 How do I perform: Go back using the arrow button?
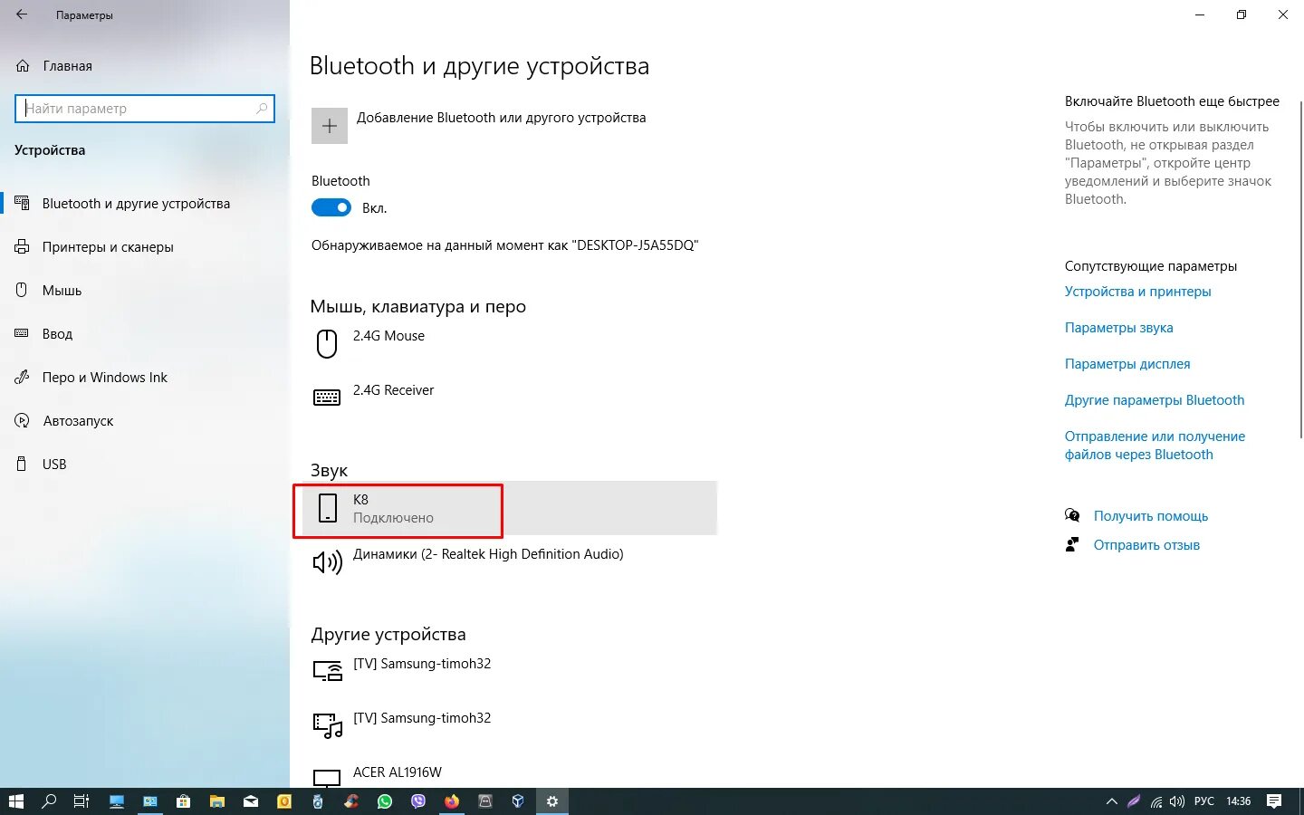tap(20, 14)
